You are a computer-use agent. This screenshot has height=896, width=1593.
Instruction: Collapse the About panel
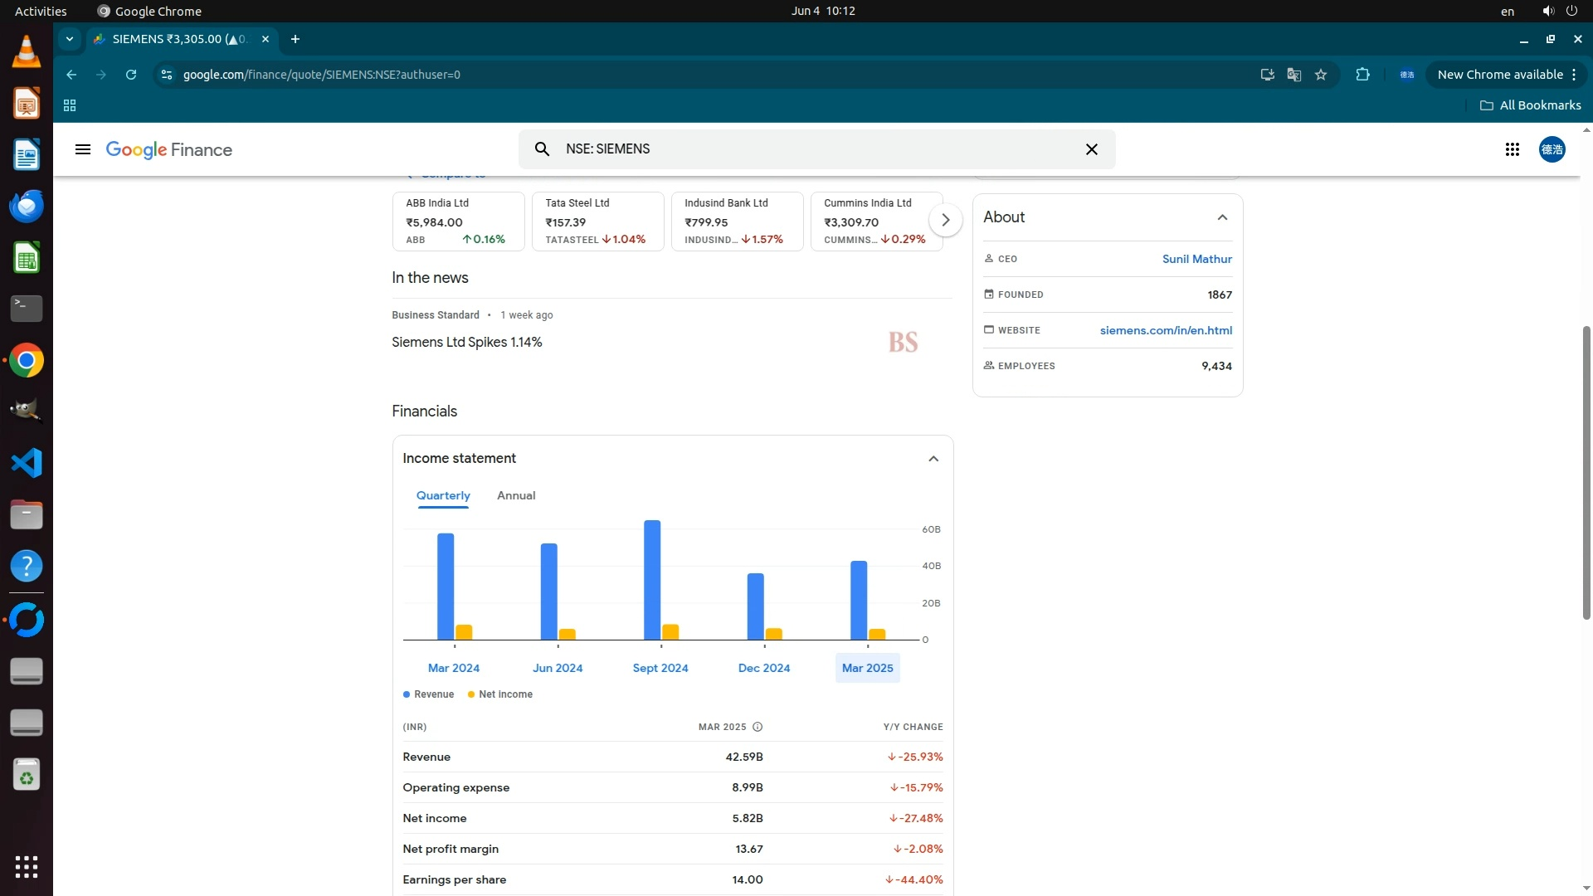1221,217
